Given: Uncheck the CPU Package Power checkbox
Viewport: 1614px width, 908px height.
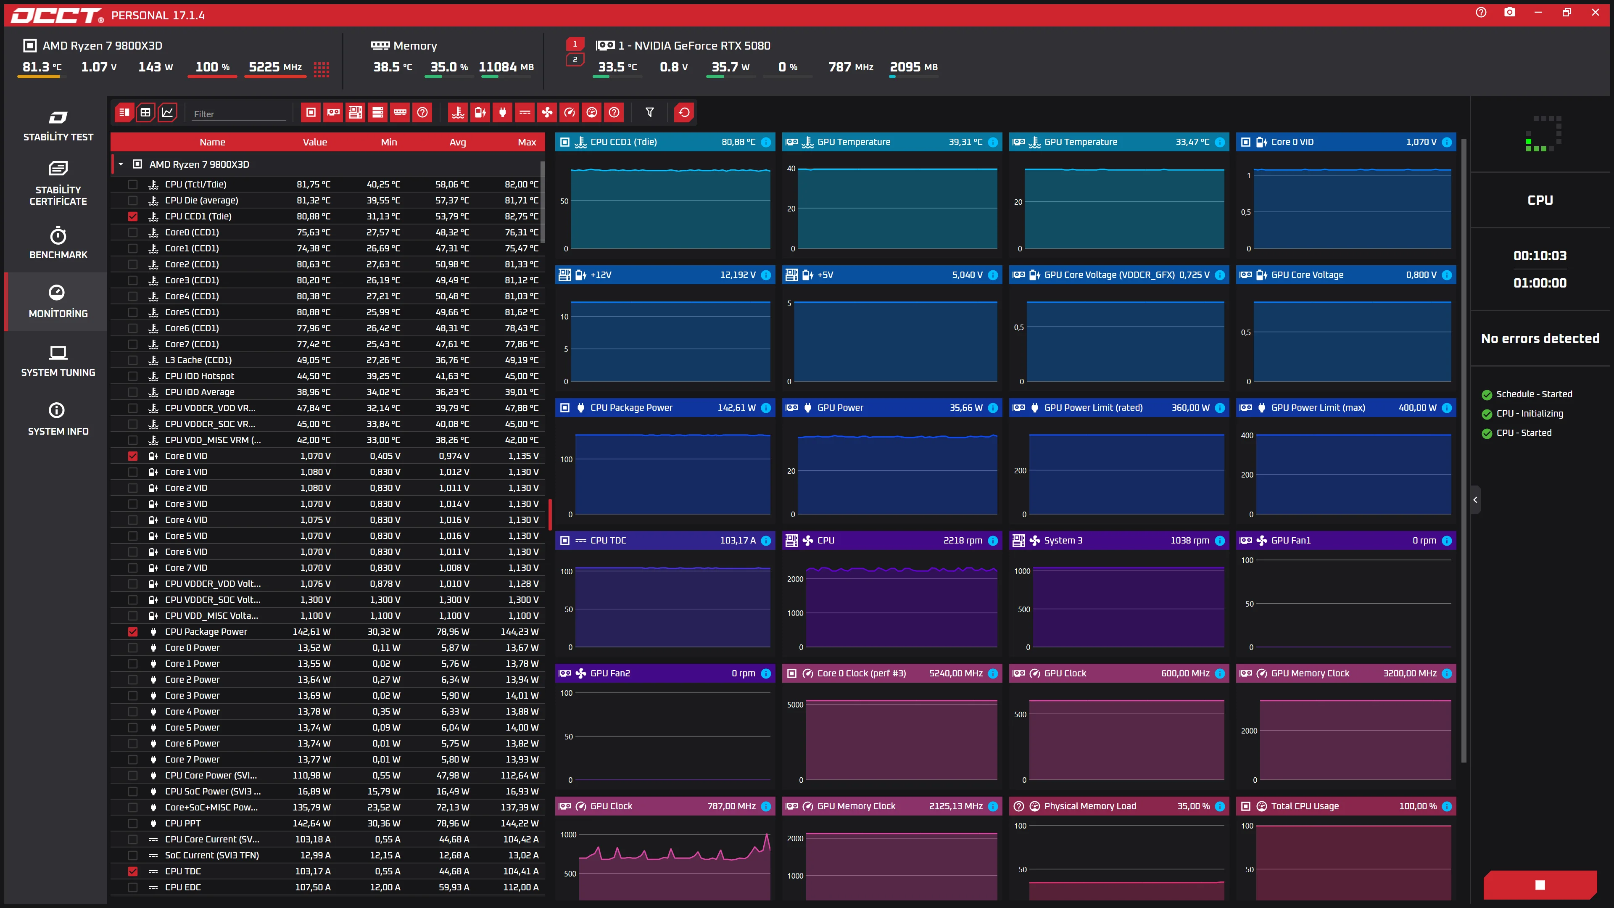Looking at the screenshot, I should (133, 632).
